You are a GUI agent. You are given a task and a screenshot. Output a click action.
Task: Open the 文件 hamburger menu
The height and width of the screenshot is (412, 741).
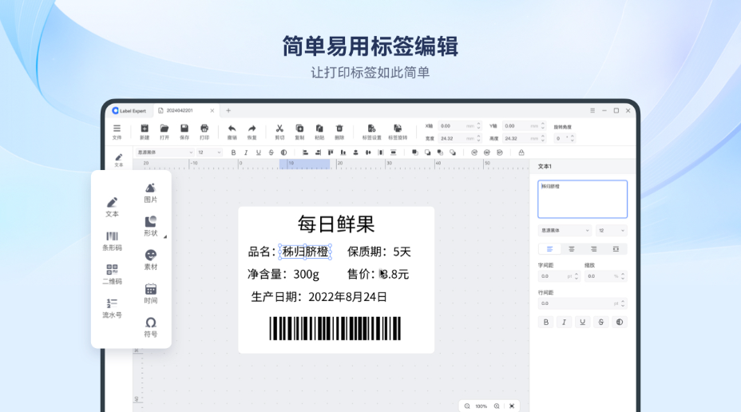tap(117, 132)
